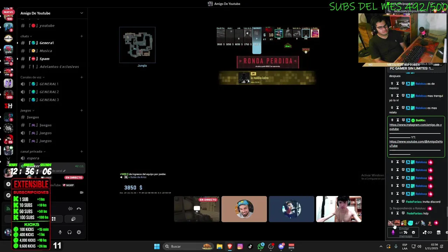Viewport: 448px width, 252px height.
Task: Collapse the juegos category
Action: [27, 110]
